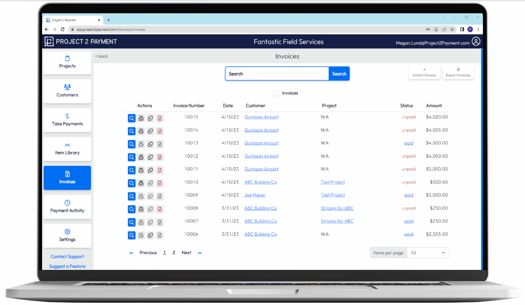Viewport: 525px width, 305px height.
Task: Switch to Project 2 Payment browser tab
Action: [73, 20]
